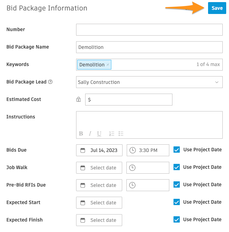Apply Underline formatting in Instructions editor

tap(99, 133)
